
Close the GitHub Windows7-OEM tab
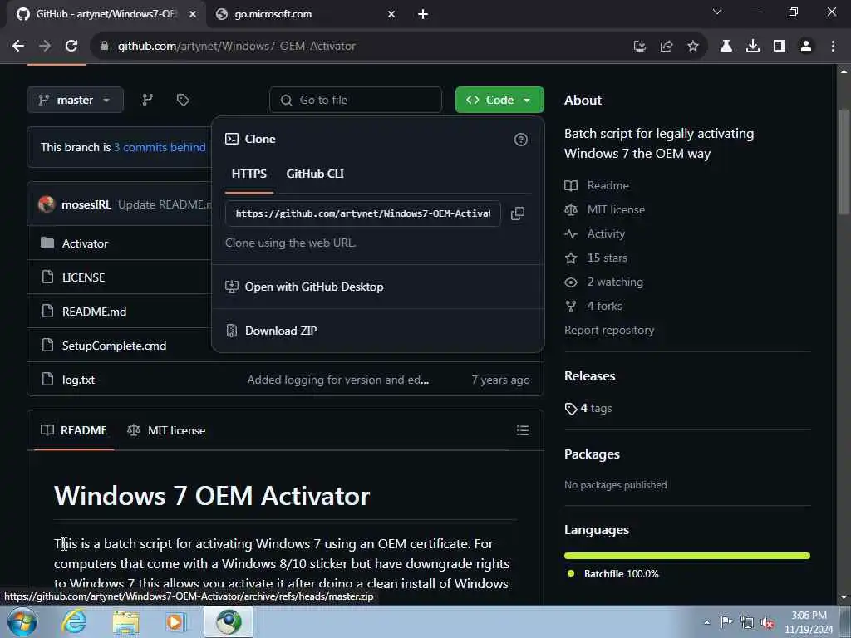(193, 14)
